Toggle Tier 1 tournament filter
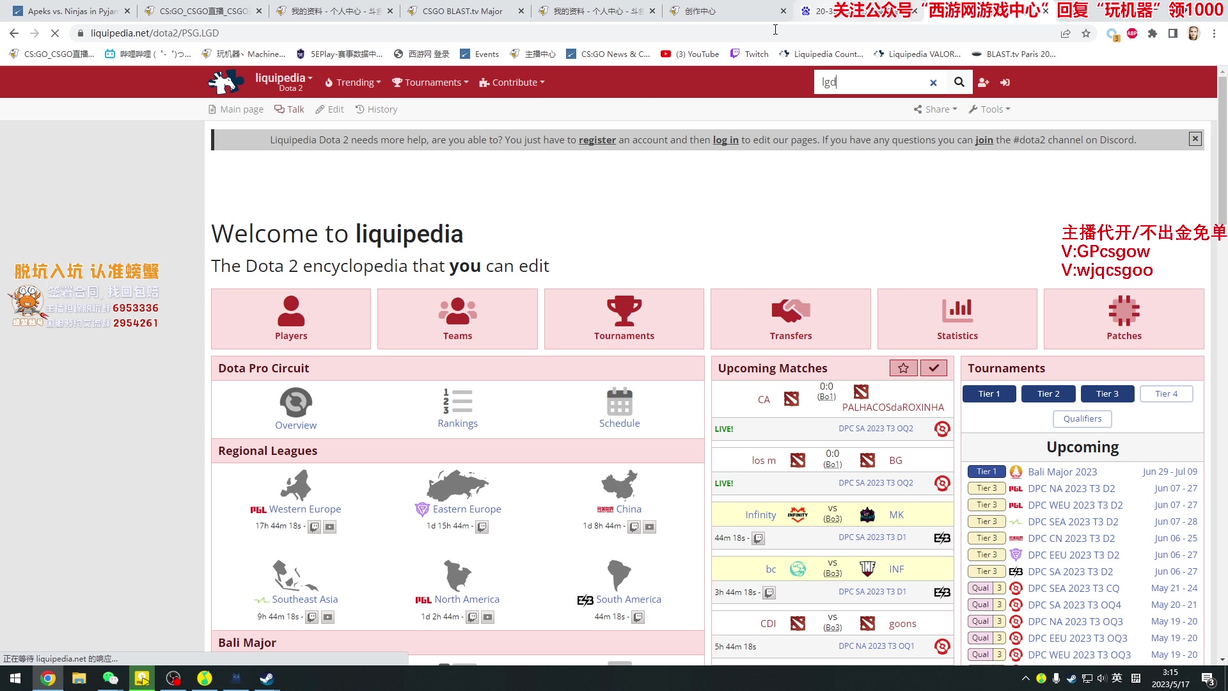This screenshot has height=691, width=1228. 989,394
